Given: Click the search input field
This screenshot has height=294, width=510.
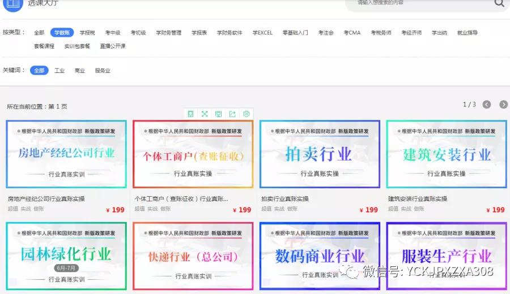Looking at the screenshot, I should coord(419,3).
